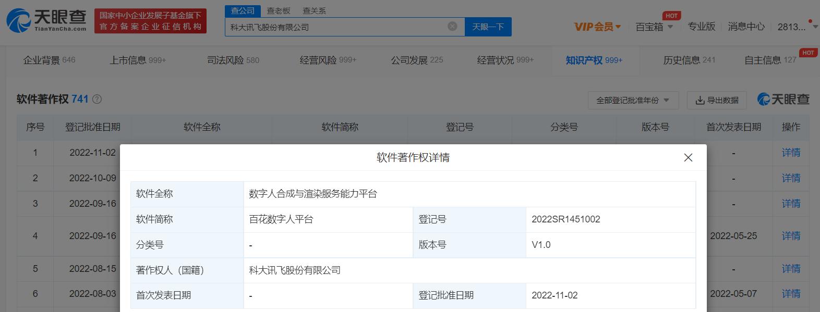Click the 2022-11-02 approval date in dialog
Screen dimensions: 820x312
tap(554, 295)
